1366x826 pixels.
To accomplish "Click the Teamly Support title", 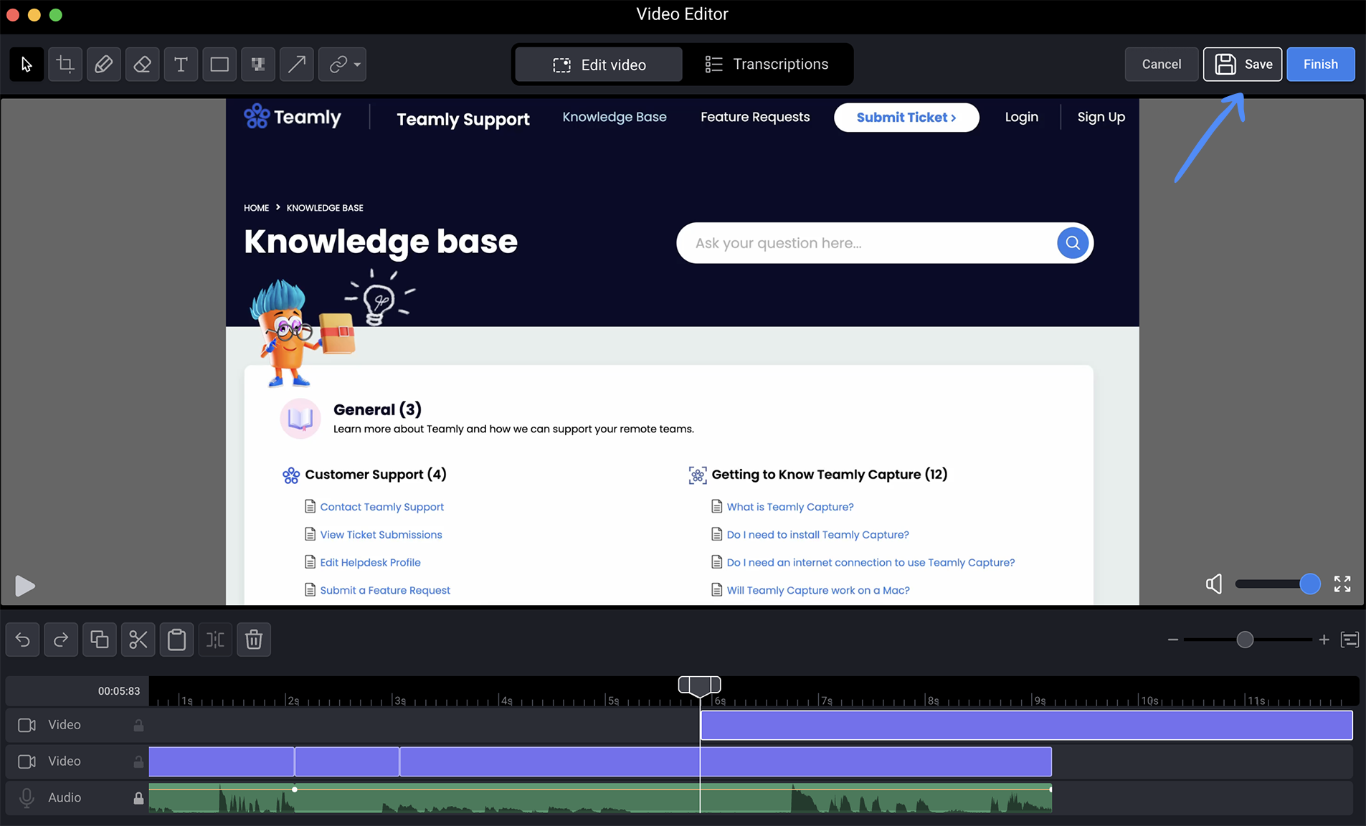I will pyautogui.click(x=463, y=119).
